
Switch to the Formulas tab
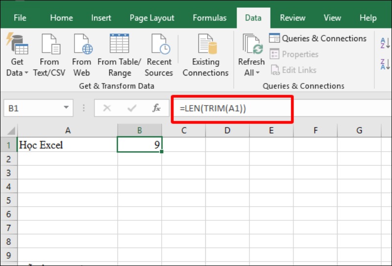[209, 18]
